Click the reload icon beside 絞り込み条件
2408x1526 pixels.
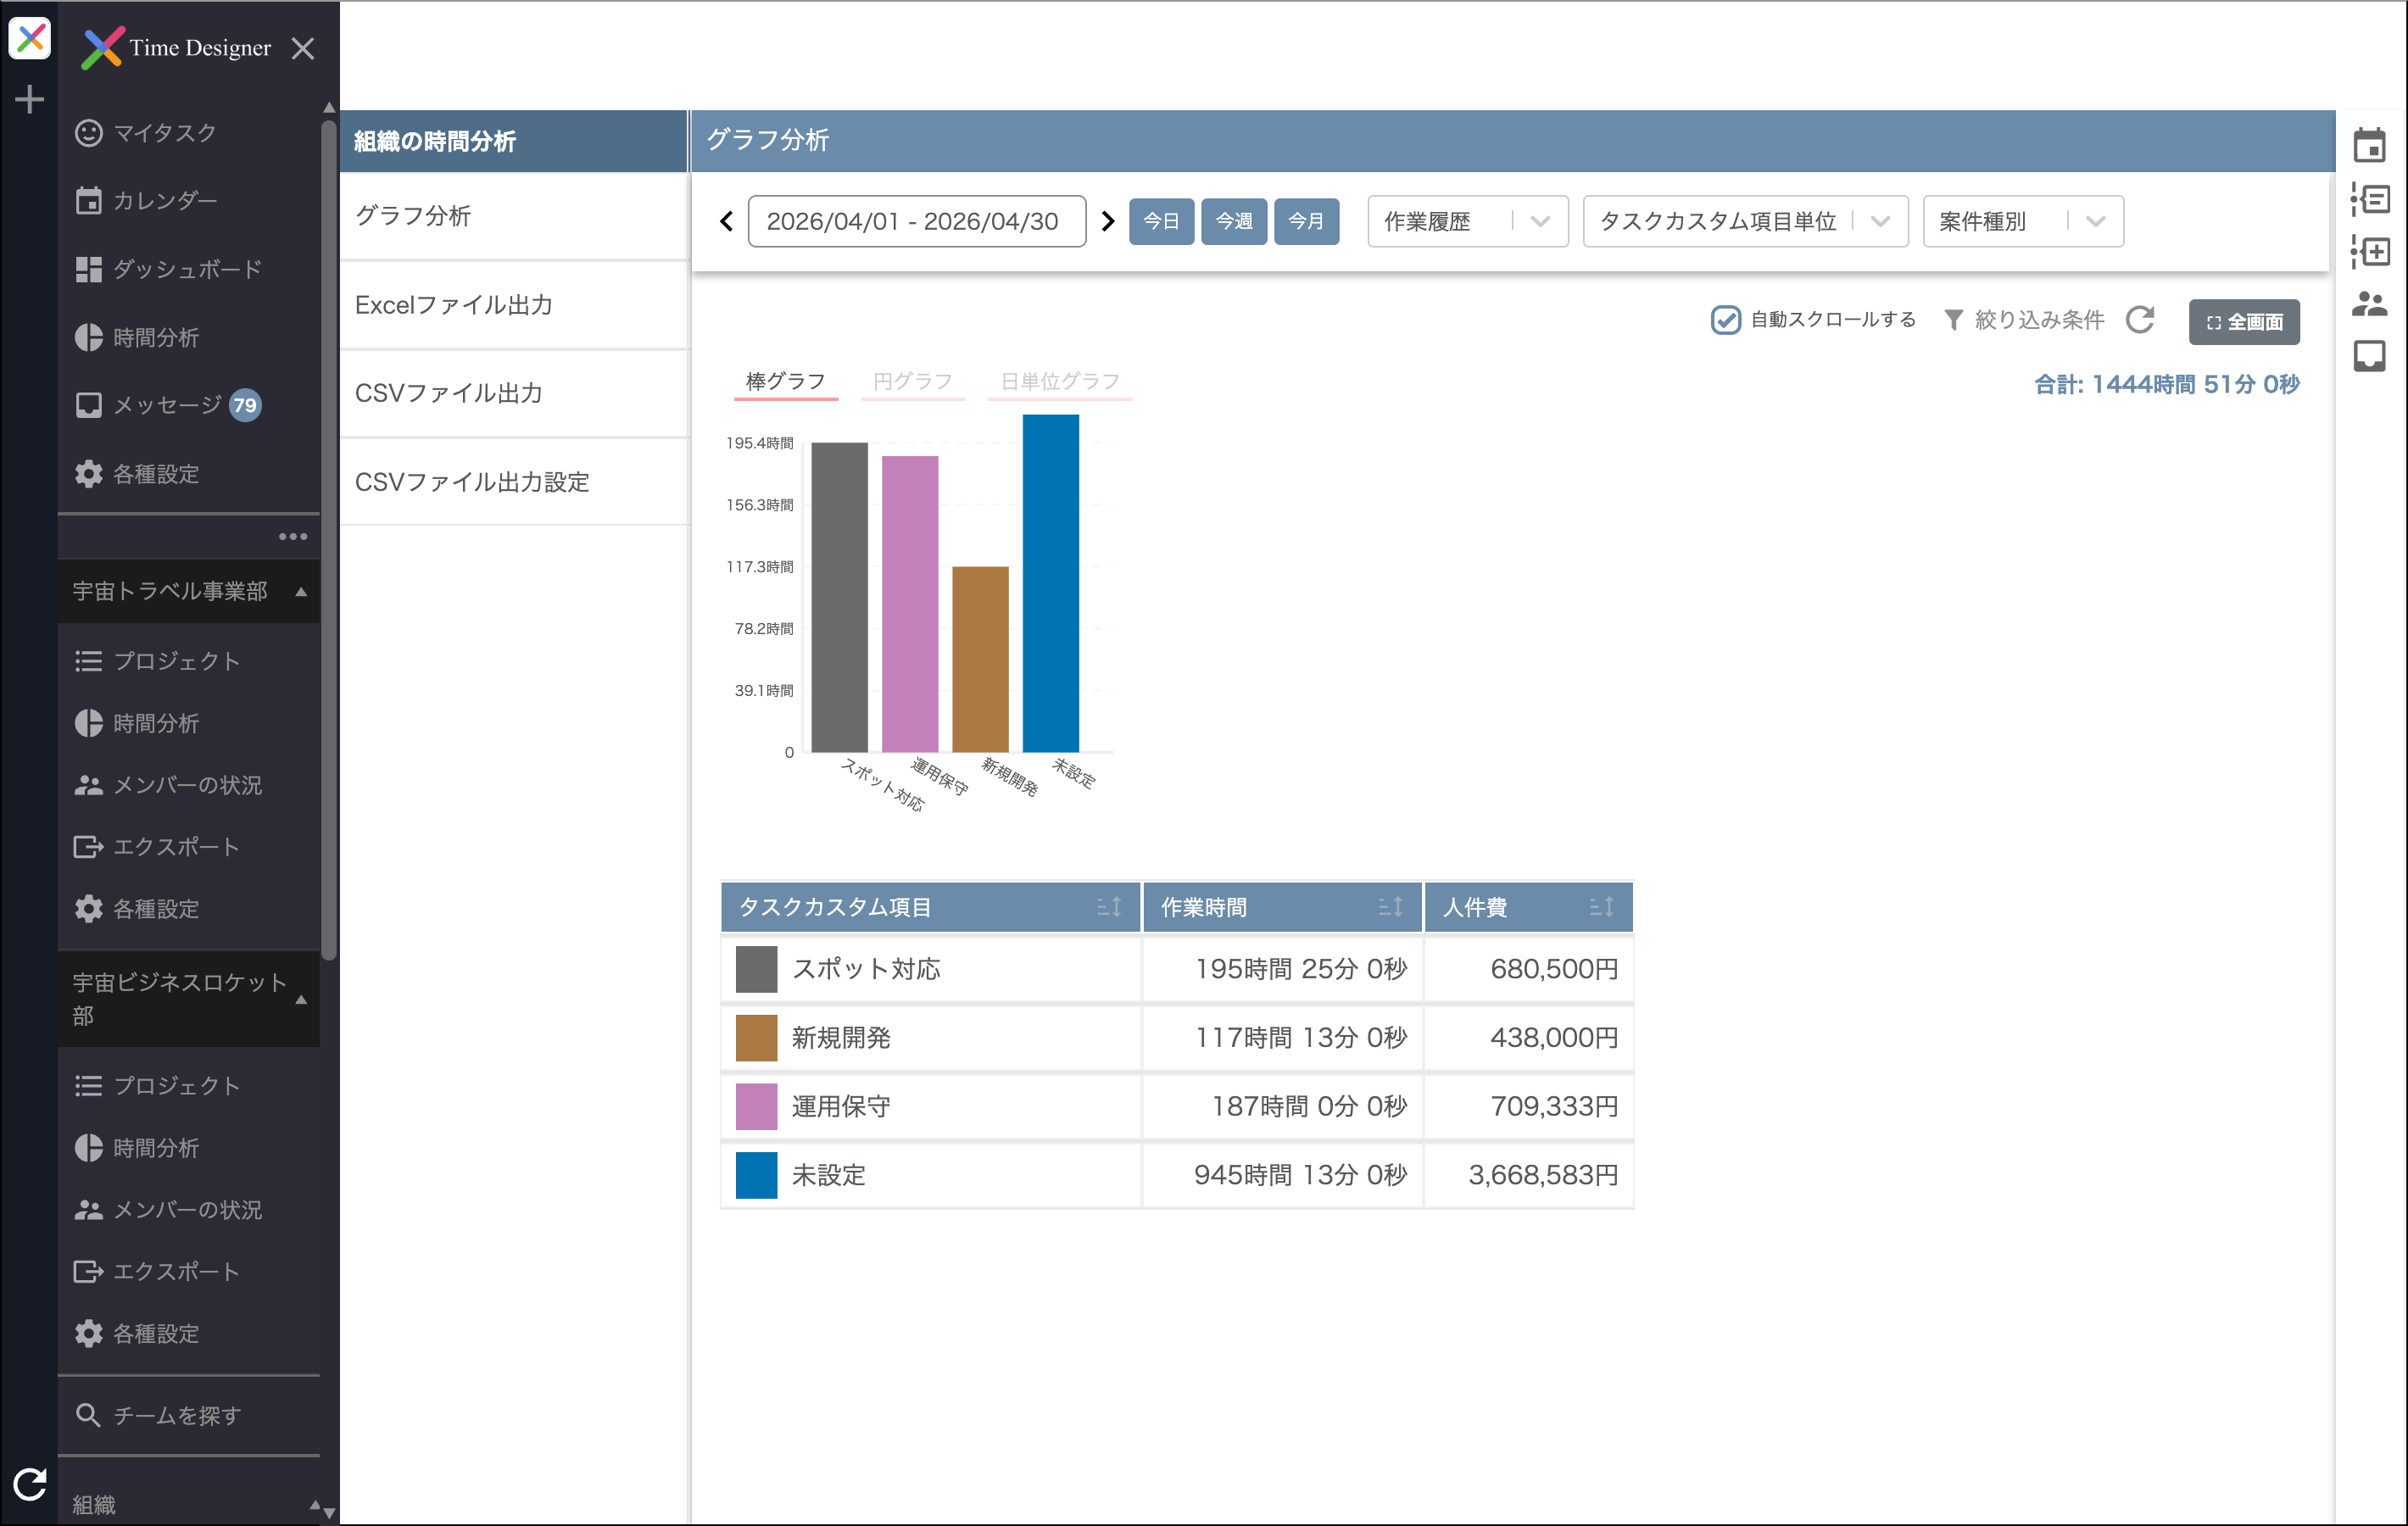tap(2140, 320)
